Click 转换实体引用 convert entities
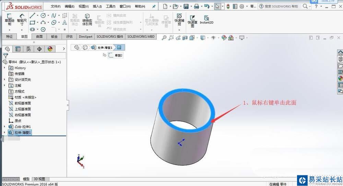Screen dimensions: 343x186 click(87, 20)
